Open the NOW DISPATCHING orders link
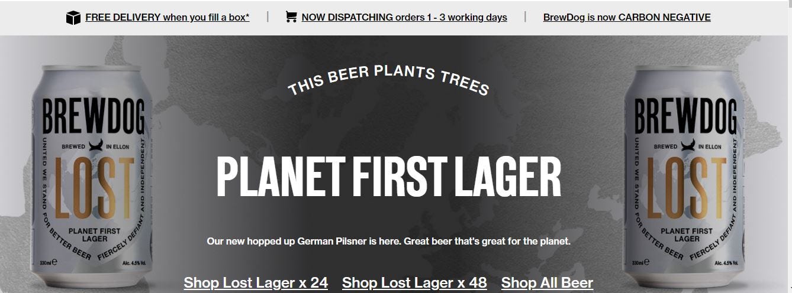 coord(404,17)
